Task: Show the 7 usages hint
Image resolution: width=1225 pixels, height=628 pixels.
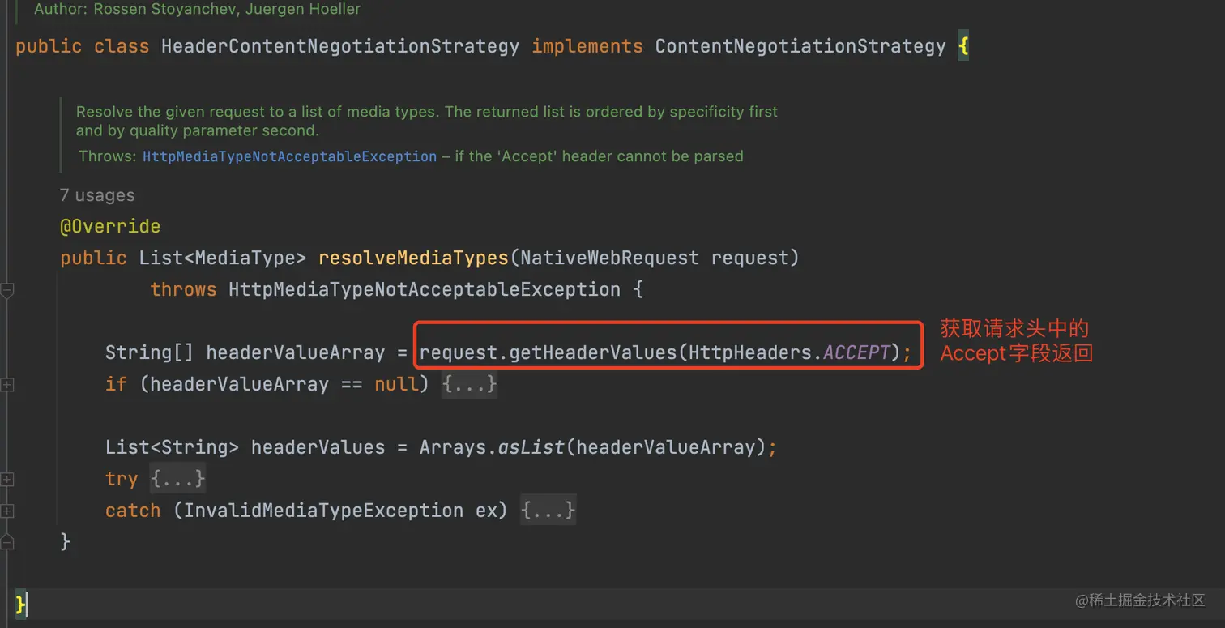Action: click(97, 195)
